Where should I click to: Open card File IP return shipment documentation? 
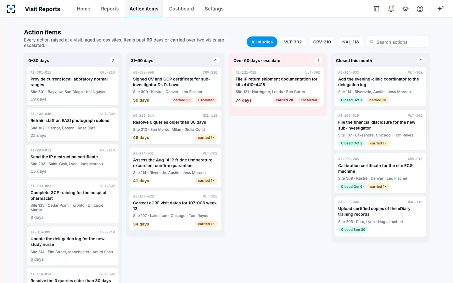click(x=278, y=86)
